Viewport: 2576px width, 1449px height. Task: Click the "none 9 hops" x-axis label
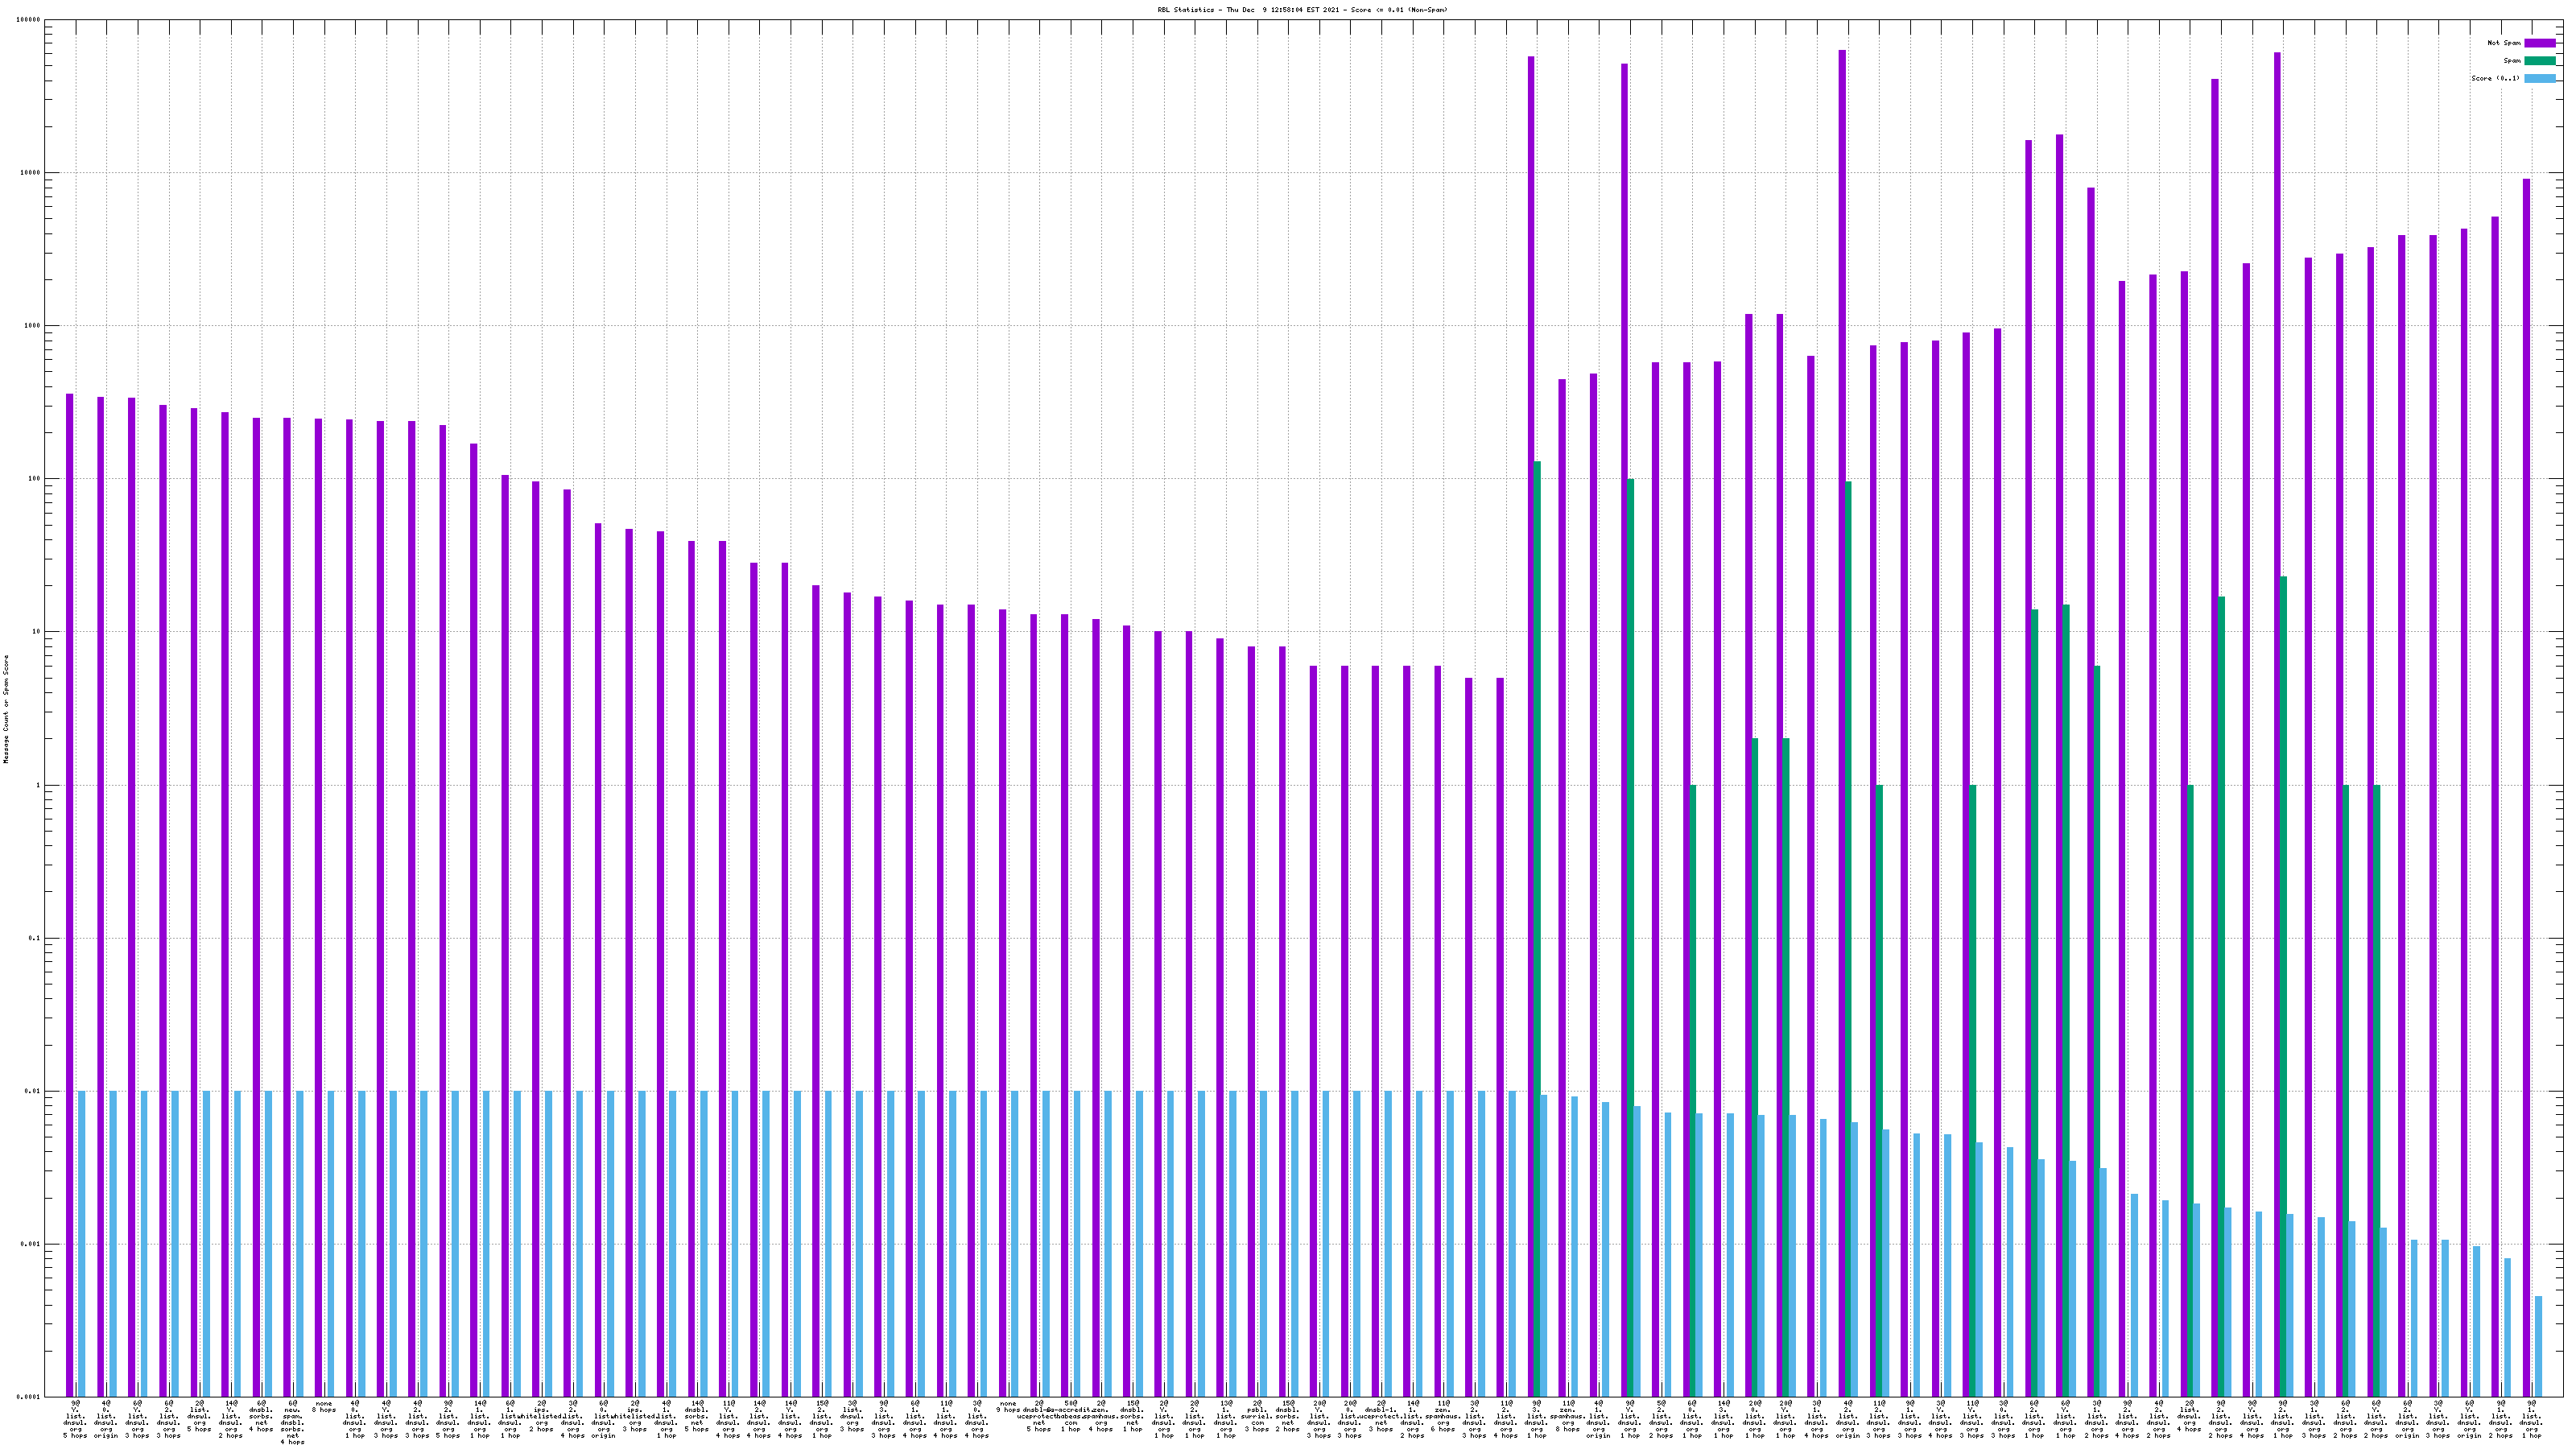pos(1008,1407)
